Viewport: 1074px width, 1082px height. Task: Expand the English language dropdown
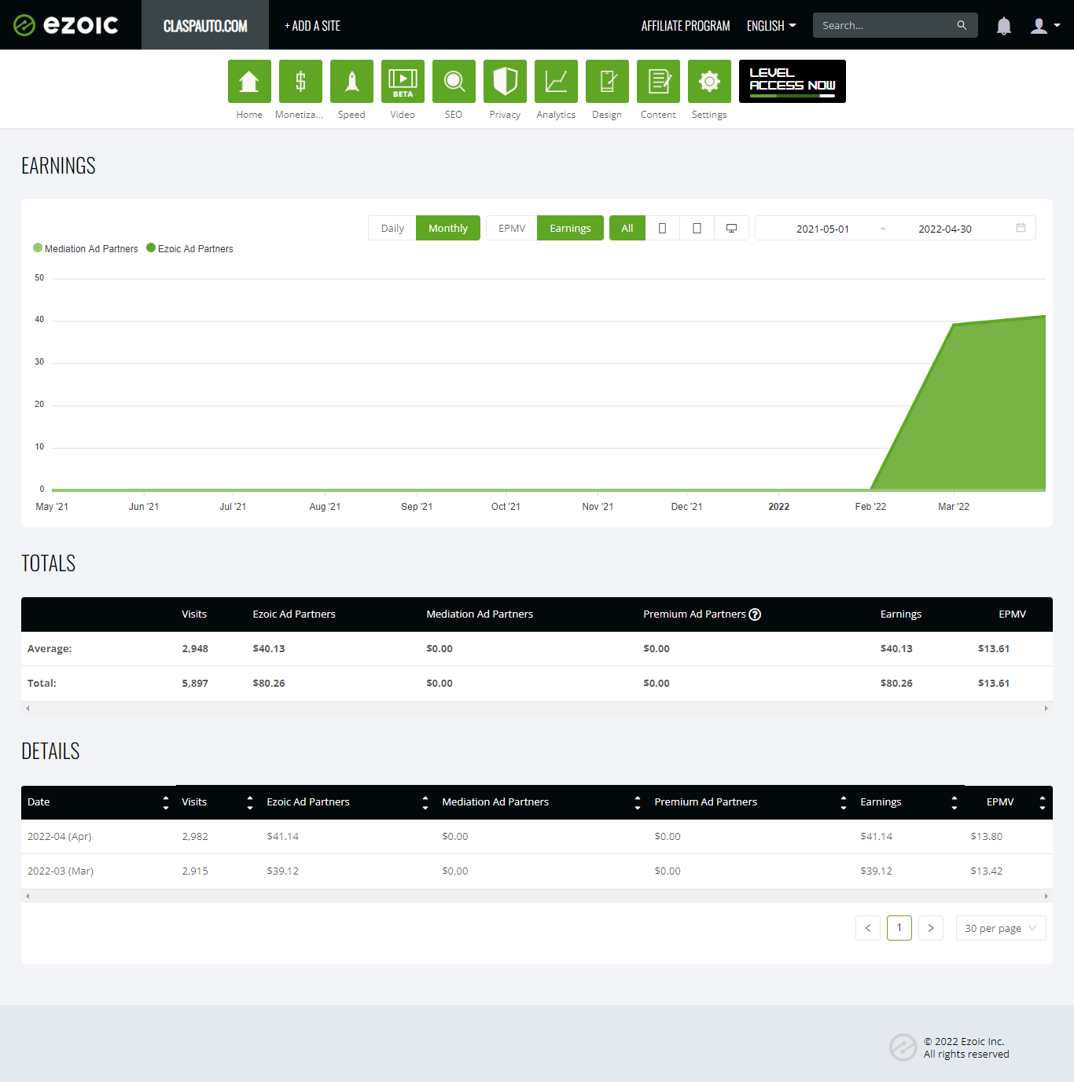771,26
